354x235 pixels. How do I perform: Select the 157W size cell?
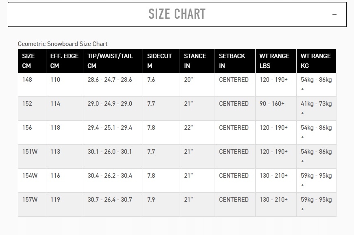tap(30, 200)
